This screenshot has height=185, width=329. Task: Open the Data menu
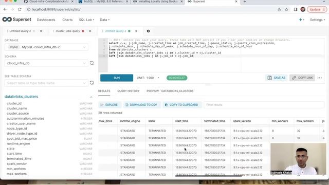104,20
